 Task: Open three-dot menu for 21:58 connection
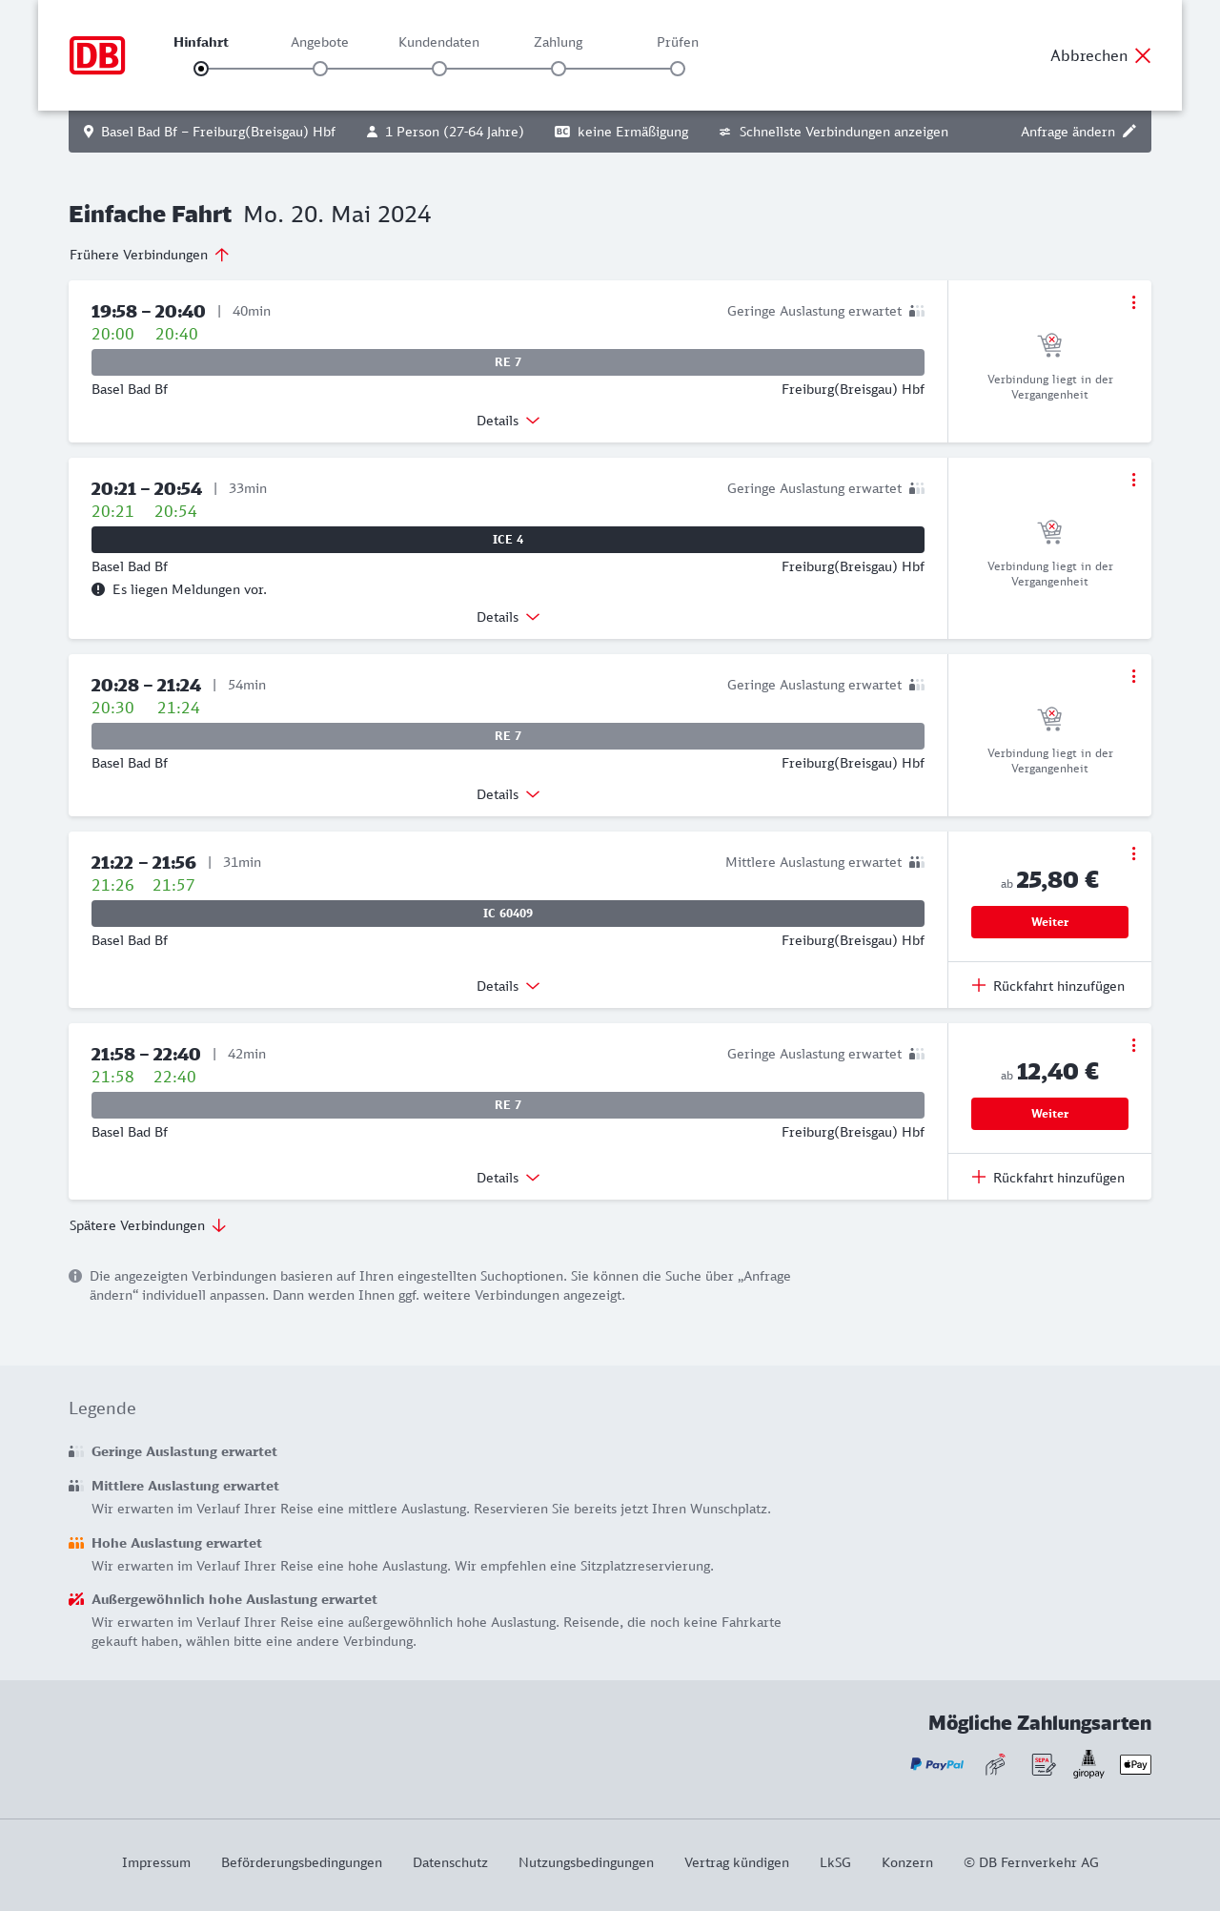[1133, 1045]
